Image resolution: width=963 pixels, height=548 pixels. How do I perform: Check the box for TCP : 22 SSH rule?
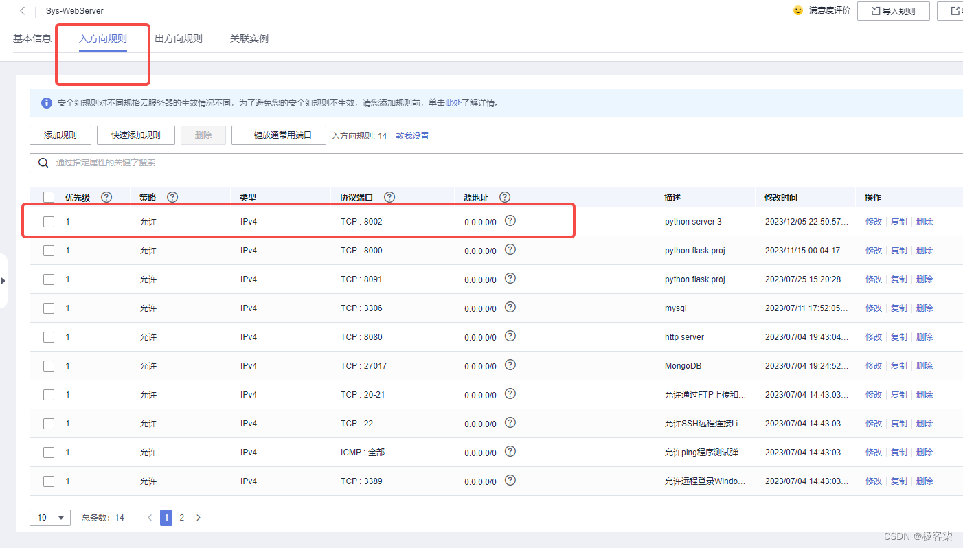click(x=49, y=424)
